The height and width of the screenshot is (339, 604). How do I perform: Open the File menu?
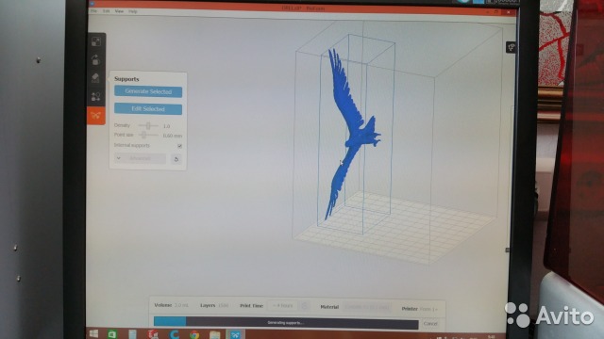[93, 11]
